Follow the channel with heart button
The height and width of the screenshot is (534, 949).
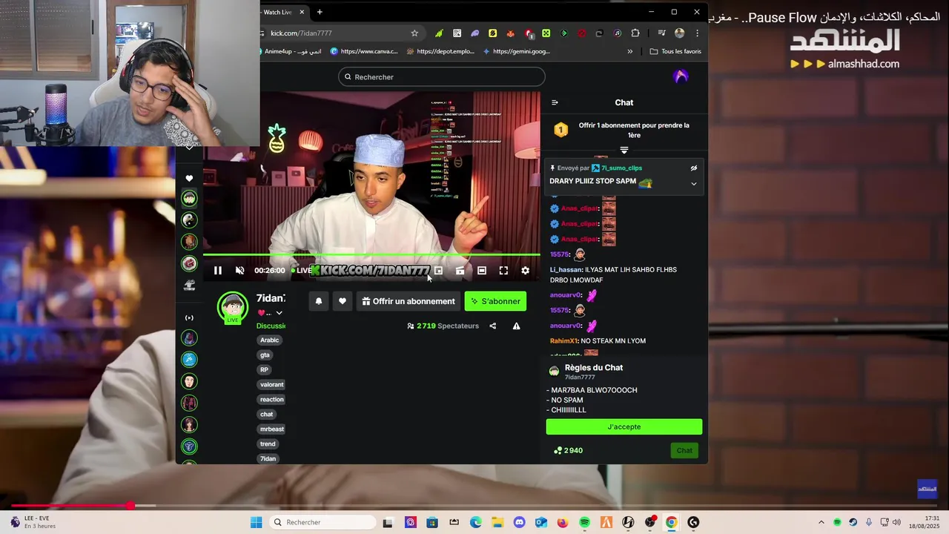click(343, 301)
